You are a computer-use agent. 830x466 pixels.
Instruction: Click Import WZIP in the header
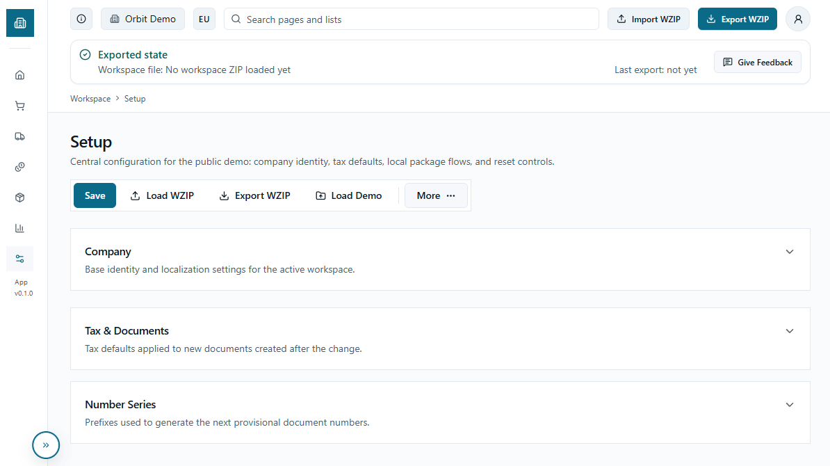point(649,19)
